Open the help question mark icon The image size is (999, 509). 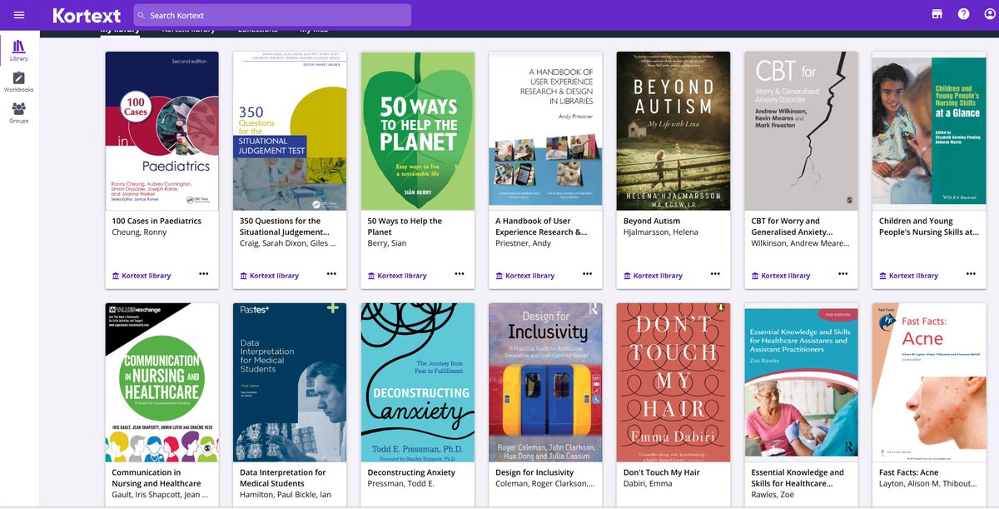click(963, 14)
